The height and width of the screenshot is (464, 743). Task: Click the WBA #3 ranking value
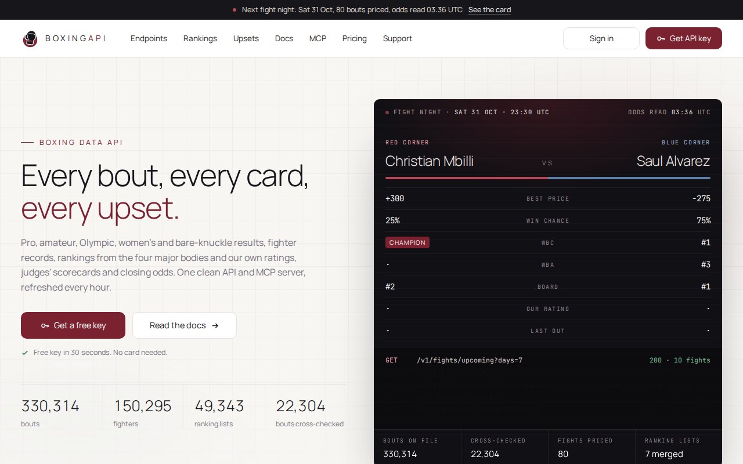coord(706,264)
